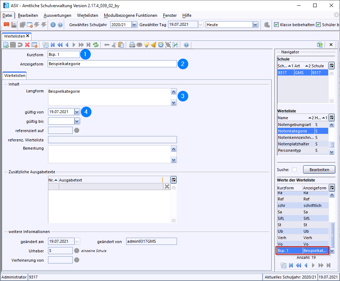Click the undo changes arrow icon

[20, 45]
